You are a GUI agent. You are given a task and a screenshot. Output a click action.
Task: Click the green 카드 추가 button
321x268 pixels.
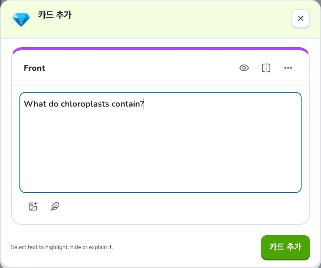point(286,247)
